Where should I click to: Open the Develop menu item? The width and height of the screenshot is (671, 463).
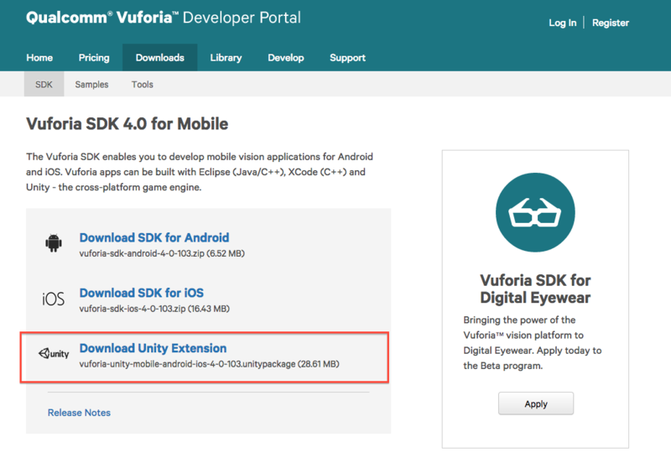(x=286, y=58)
